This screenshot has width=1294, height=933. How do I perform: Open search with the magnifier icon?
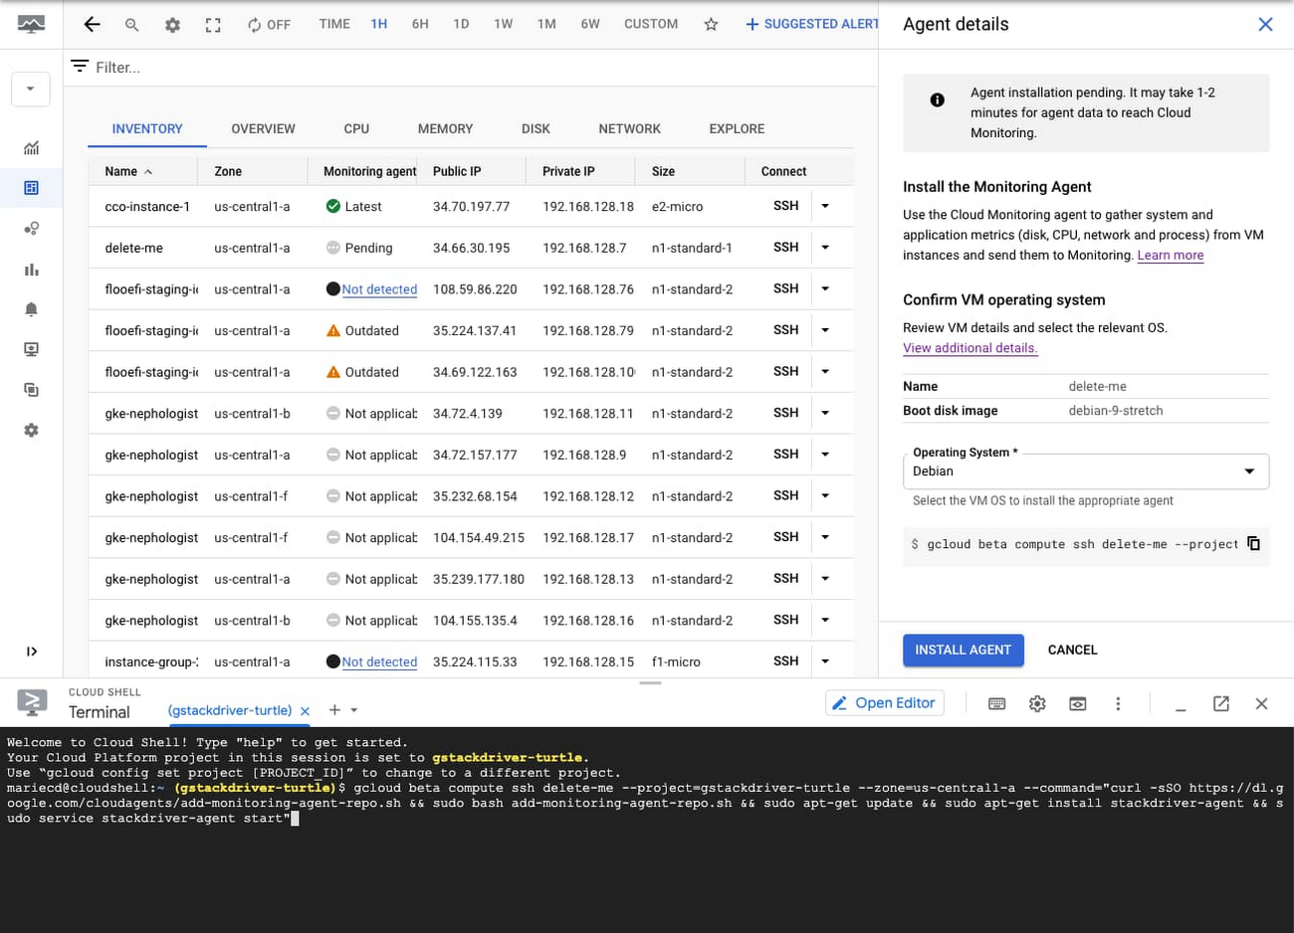click(131, 25)
